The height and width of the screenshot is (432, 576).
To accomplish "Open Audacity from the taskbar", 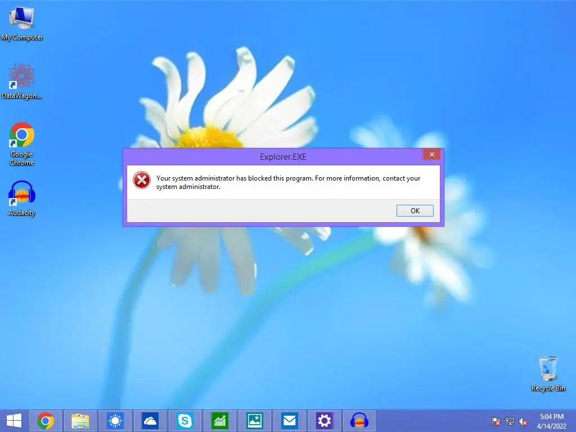I will pos(359,421).
